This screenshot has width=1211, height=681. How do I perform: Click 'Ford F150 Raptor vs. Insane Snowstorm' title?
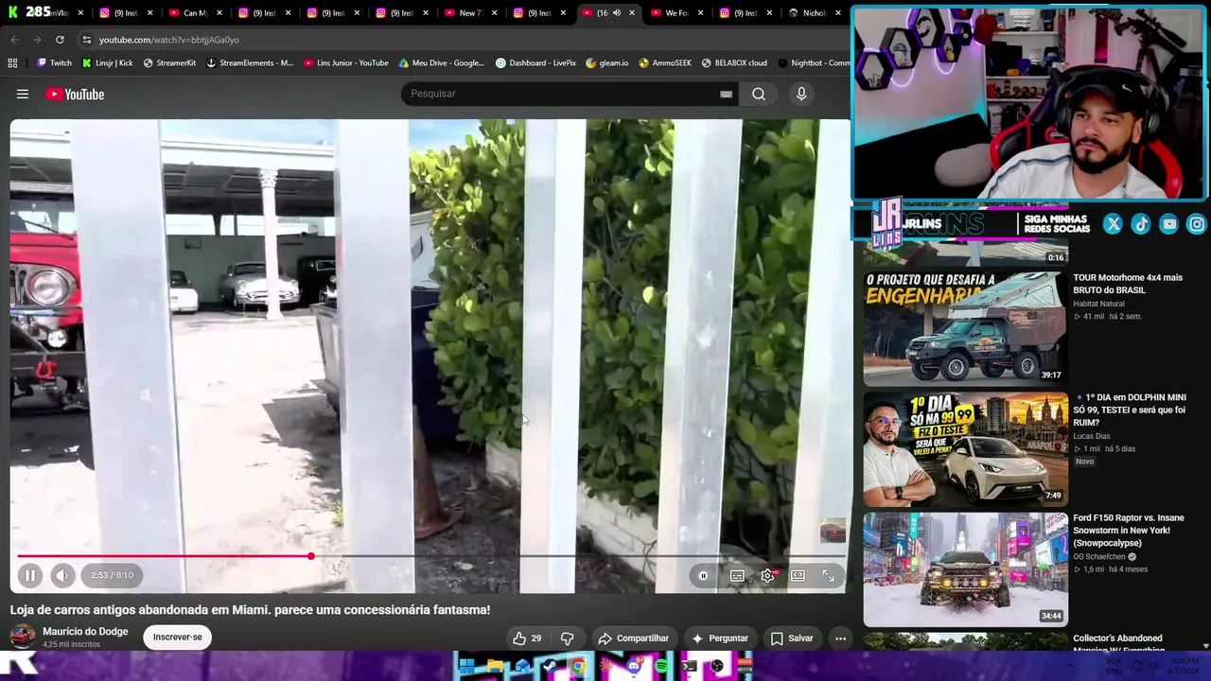[1129, 531]
